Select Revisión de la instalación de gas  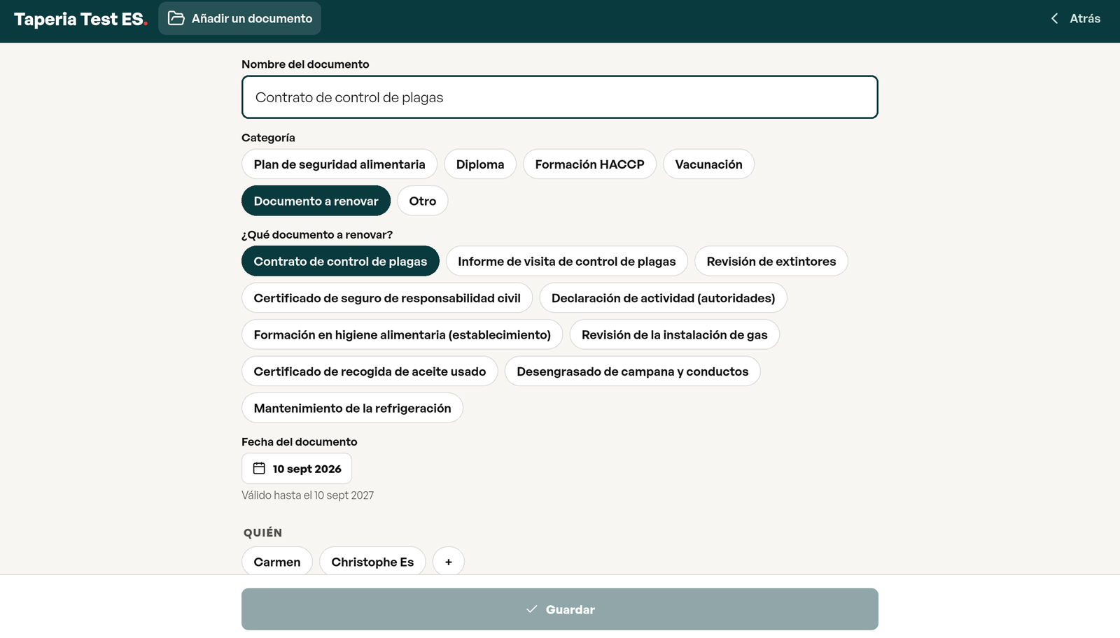pos(675,334)
